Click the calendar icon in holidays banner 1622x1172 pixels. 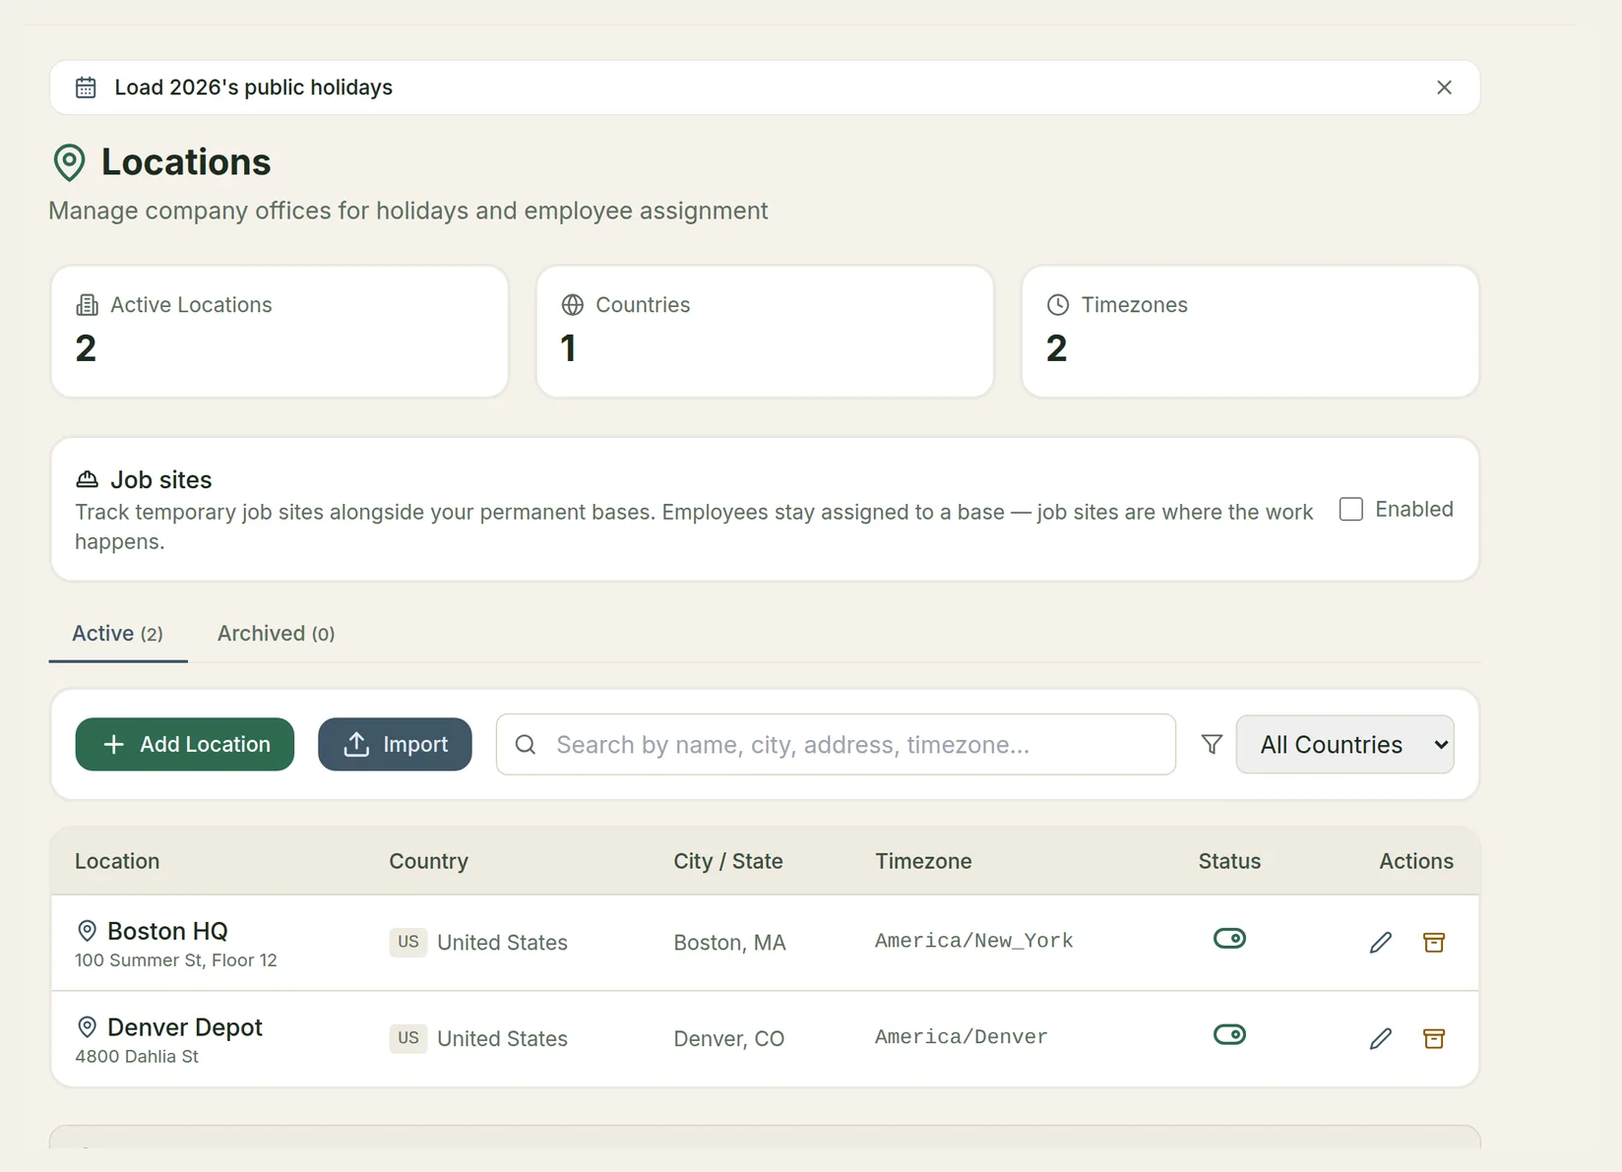point(86,88)
